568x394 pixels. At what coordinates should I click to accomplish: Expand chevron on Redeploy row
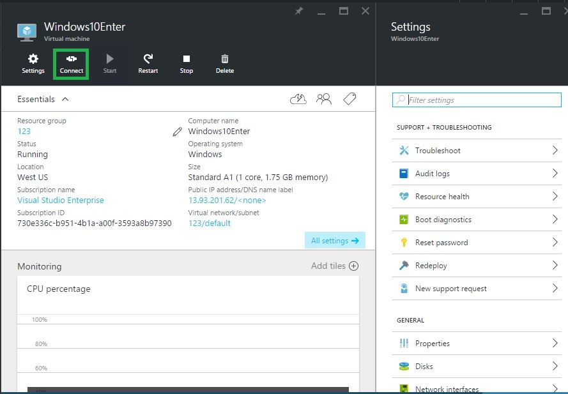(x=555, y=265)
